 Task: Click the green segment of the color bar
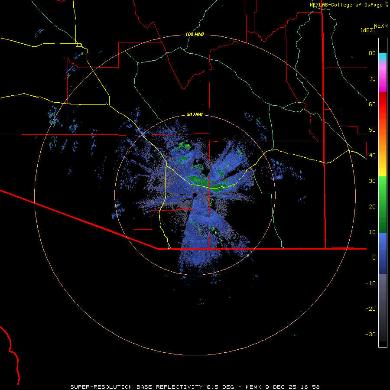click(383, 205)
